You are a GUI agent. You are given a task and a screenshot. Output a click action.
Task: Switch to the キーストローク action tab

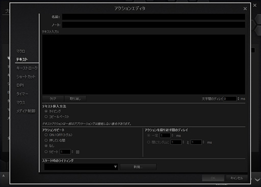click(27, 68)
